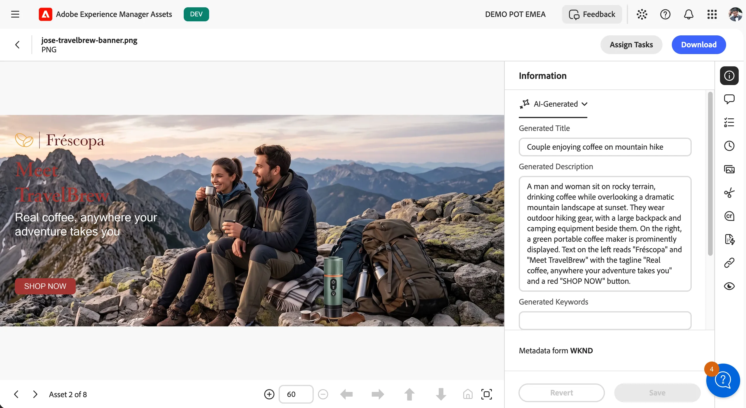Go to the next asset arrow

point(35,394)
